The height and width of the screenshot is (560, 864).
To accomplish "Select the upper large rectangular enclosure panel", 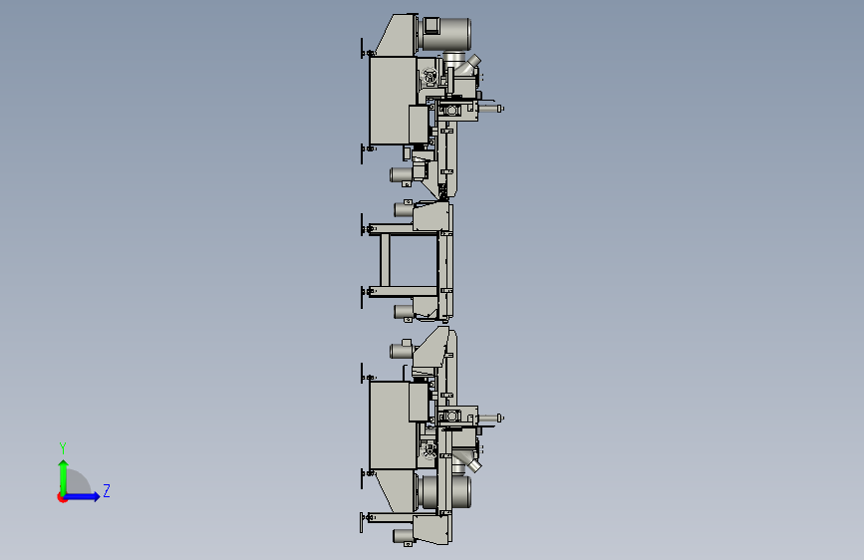I will coord(392,101).
